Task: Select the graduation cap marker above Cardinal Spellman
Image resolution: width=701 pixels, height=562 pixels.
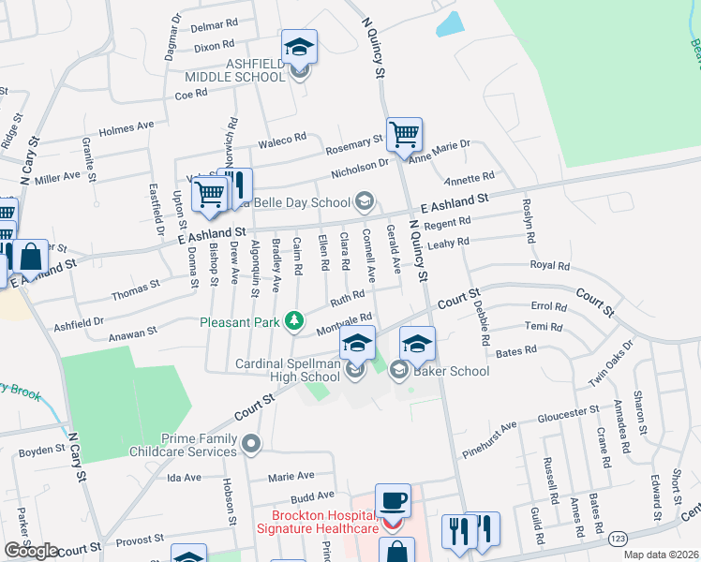Action: point(357,343)
